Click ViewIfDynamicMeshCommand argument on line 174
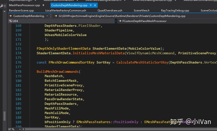This screenshot has height=131, width=217. 150,53
